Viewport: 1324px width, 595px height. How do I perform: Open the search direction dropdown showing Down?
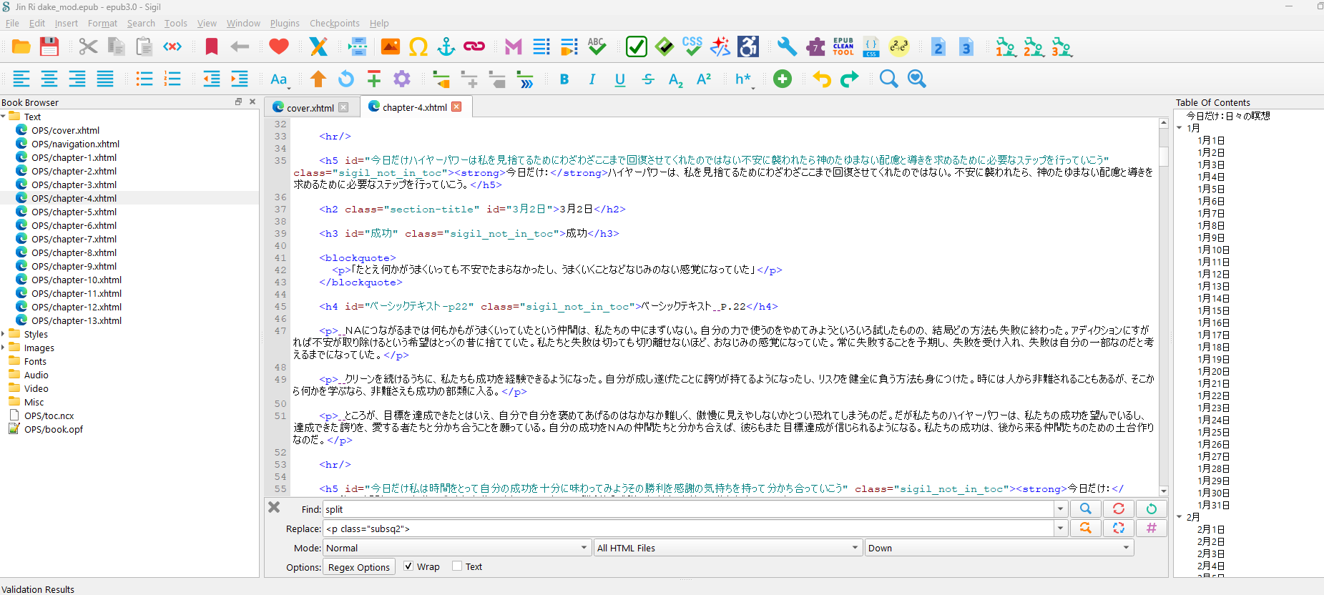[999, 548]
